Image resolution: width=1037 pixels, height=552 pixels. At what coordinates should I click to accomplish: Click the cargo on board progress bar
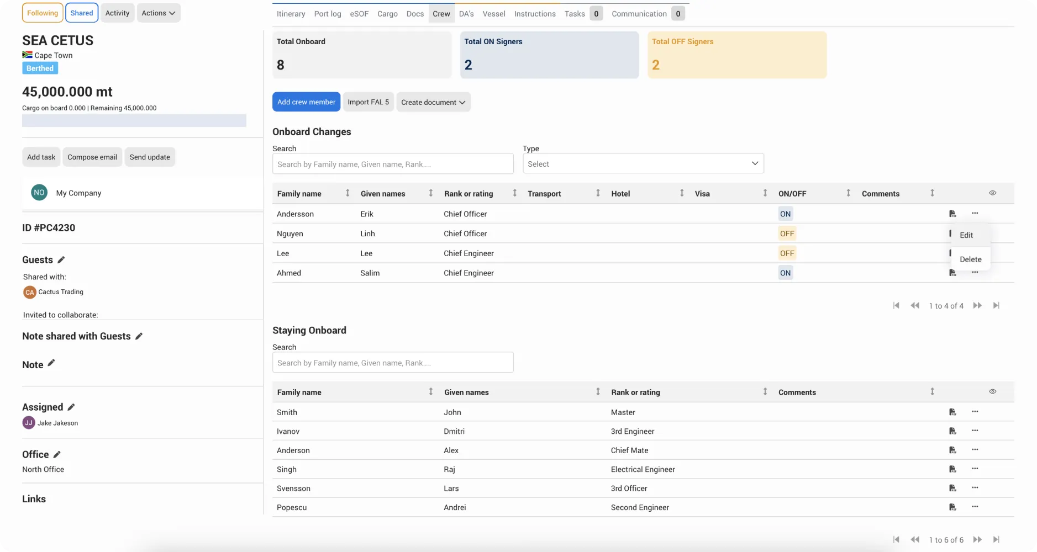point(134,120)
